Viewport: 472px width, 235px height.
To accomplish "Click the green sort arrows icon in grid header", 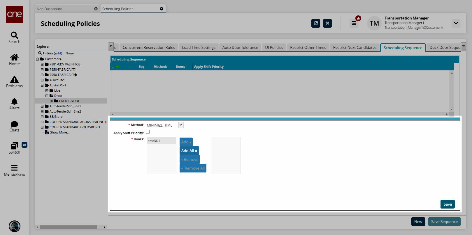I will (115, 67).
